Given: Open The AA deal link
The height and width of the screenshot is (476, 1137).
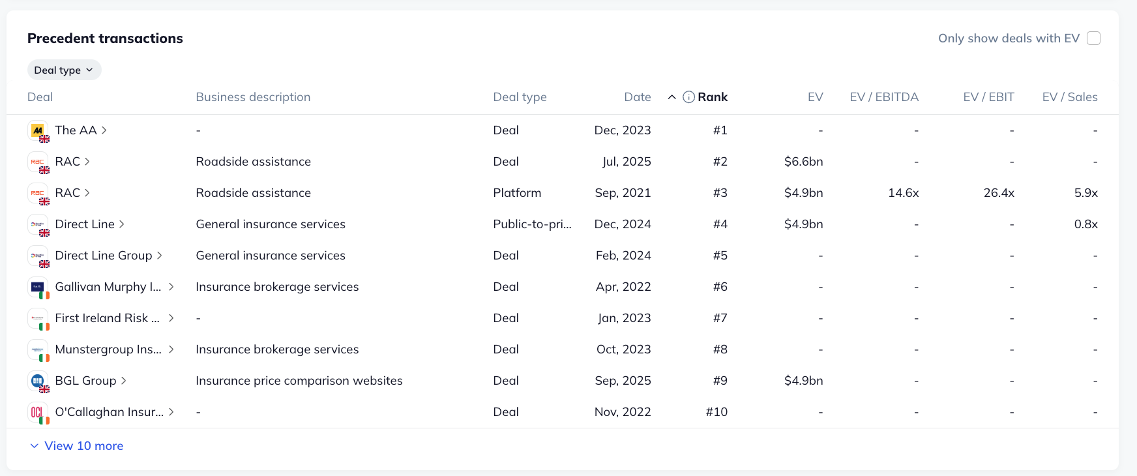Looking at the screenshot, I should (x=76, y=130).
